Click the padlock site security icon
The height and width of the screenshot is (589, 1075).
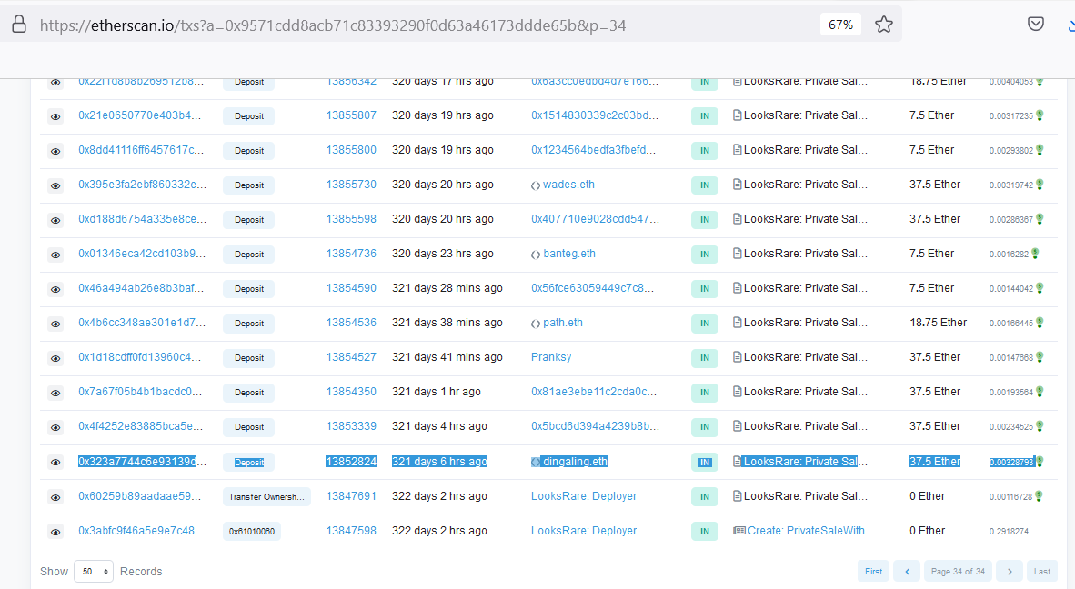pos(19,25)
